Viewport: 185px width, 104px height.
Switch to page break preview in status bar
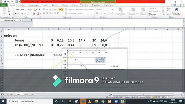pos(159,97)
